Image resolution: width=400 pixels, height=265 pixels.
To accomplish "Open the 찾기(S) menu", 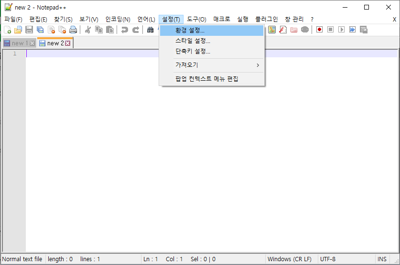I will click(63, 20).
